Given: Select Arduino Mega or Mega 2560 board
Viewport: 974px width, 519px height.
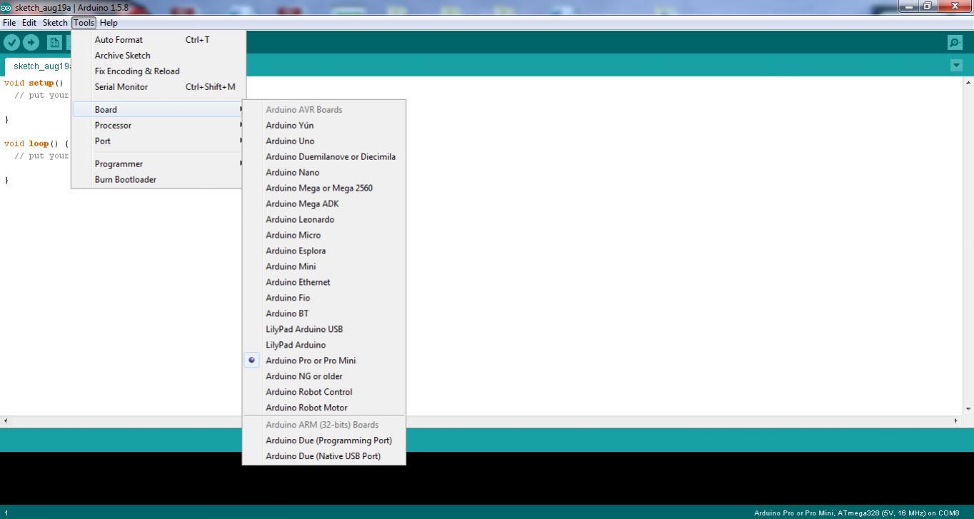Looking at the screenshot, I should [x=318, y=188].
